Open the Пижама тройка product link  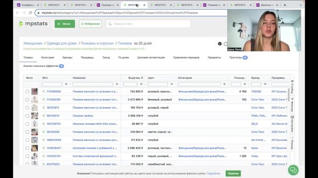[83, 116]
